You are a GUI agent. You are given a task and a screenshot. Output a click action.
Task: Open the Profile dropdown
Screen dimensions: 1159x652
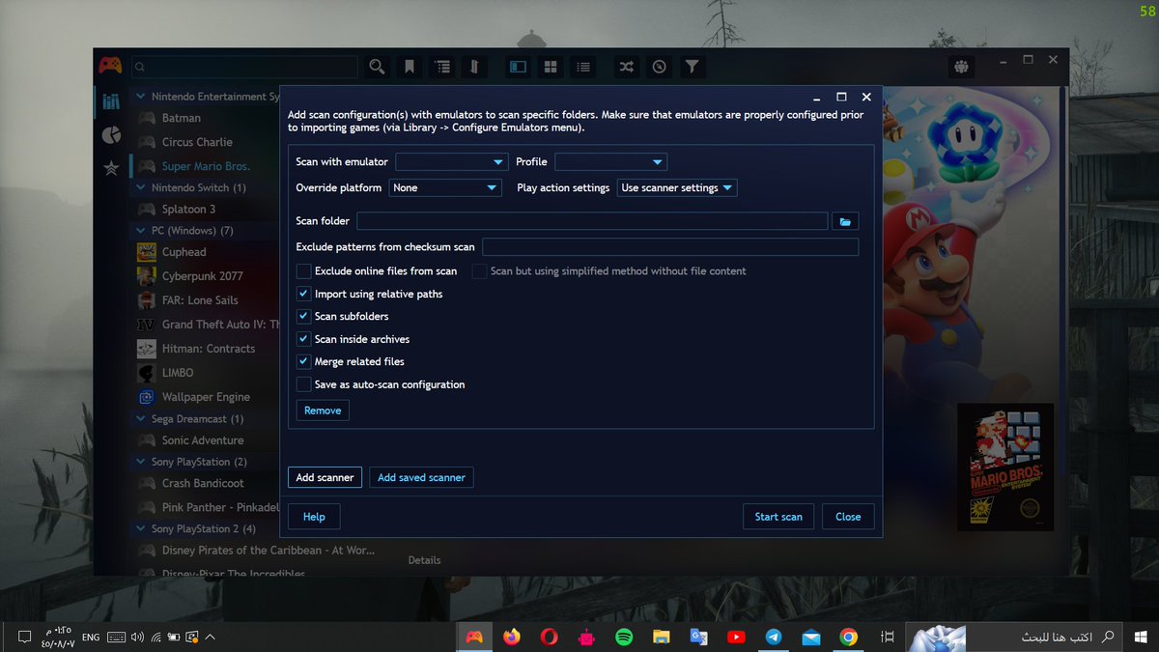click(610, 162)
